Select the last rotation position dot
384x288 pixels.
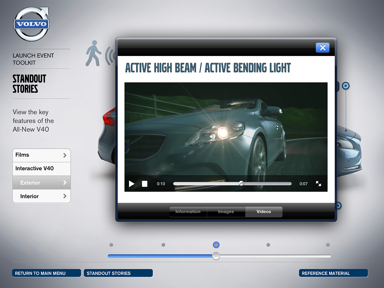[x=328, y=245]
